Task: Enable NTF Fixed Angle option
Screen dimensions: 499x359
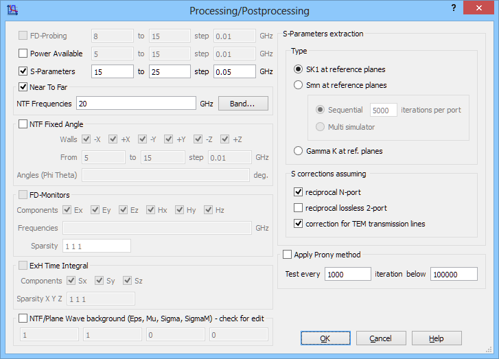Action: [x=23, y=124]
